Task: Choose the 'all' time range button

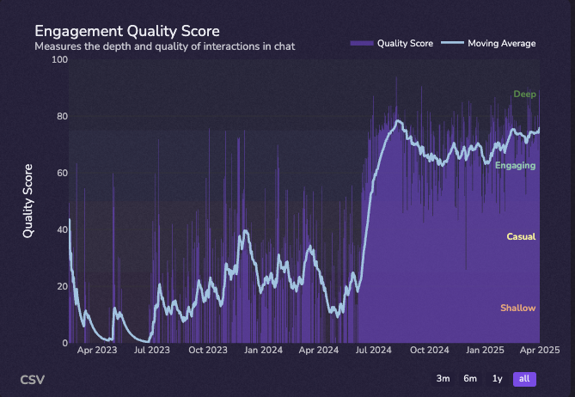Action: (524, 379)
